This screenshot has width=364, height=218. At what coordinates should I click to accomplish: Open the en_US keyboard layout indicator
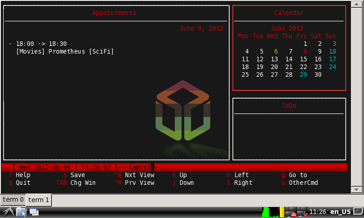340,212
